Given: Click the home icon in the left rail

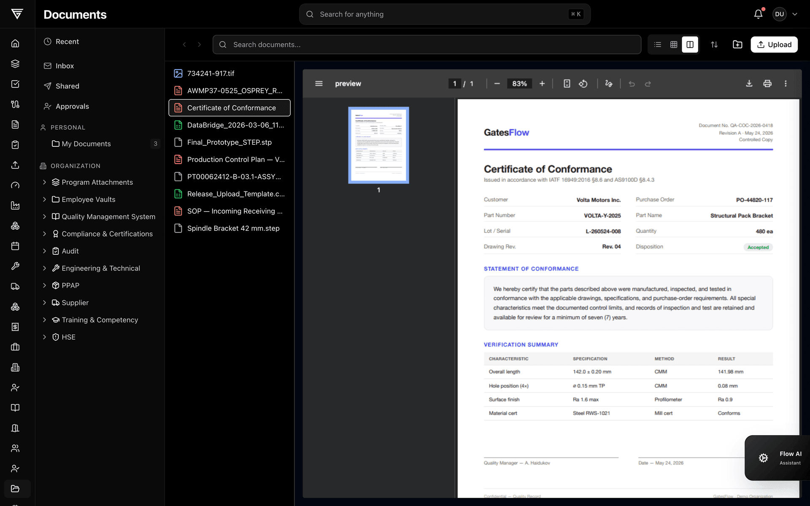Looking at the screenshot, I should coord(15,43).
